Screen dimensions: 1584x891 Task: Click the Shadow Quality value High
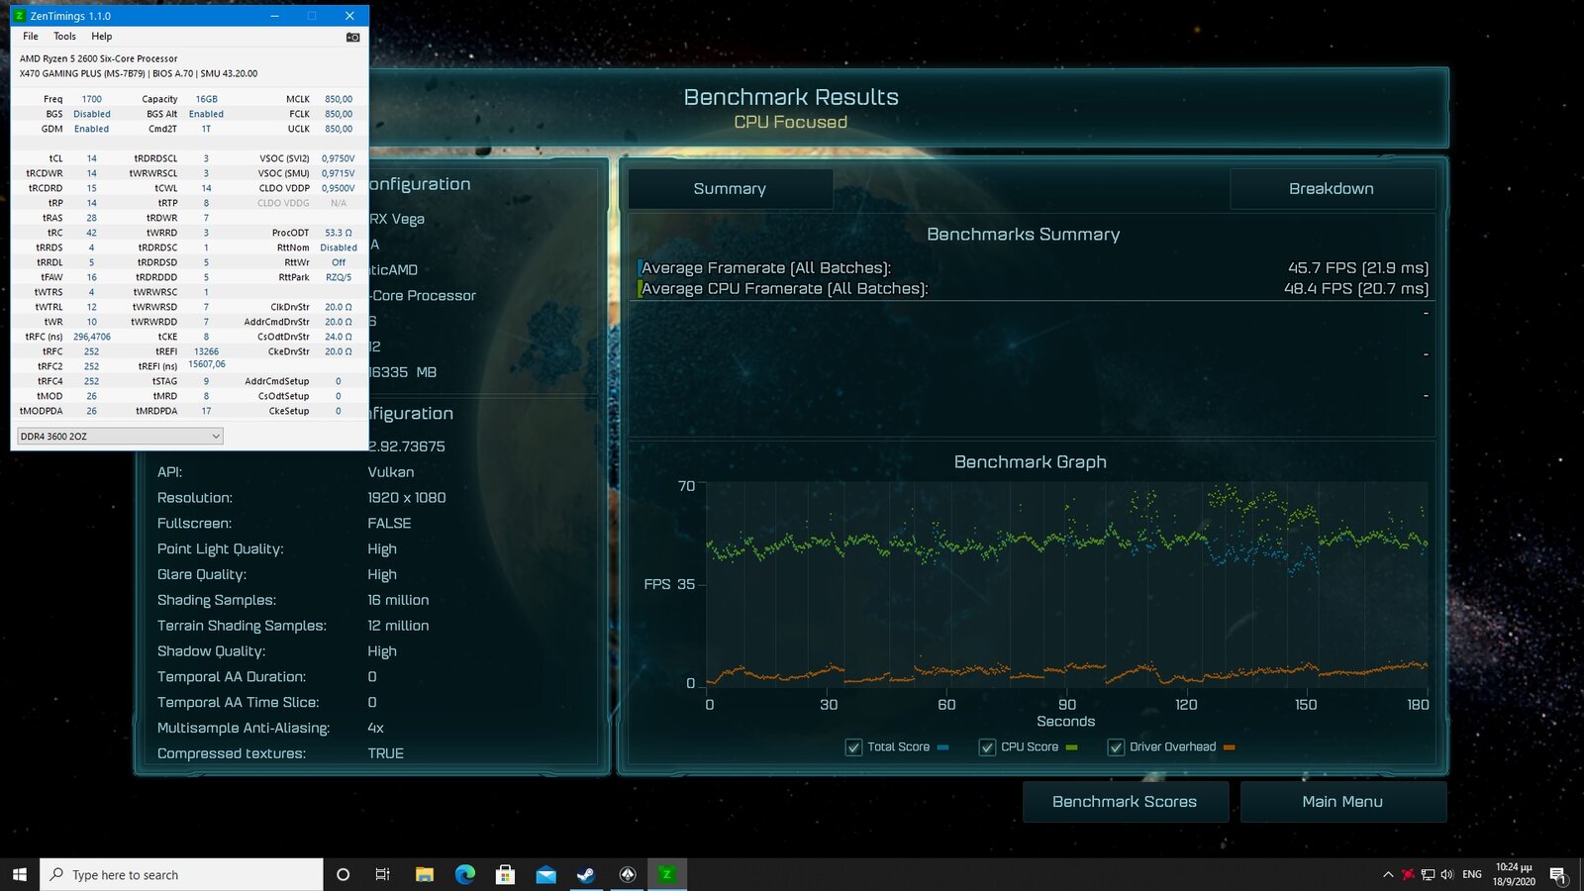tap(382, 651)
